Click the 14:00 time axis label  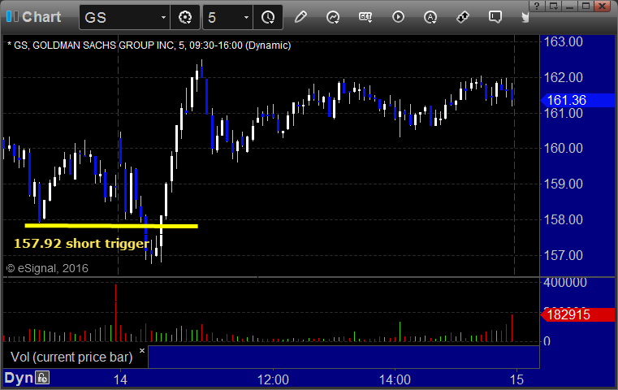[395, 379]
